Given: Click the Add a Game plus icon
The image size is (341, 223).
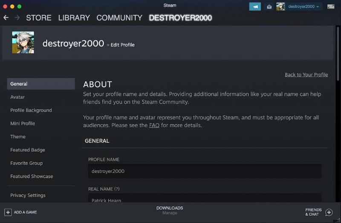Looking at the screenshot, I should 8,212.
